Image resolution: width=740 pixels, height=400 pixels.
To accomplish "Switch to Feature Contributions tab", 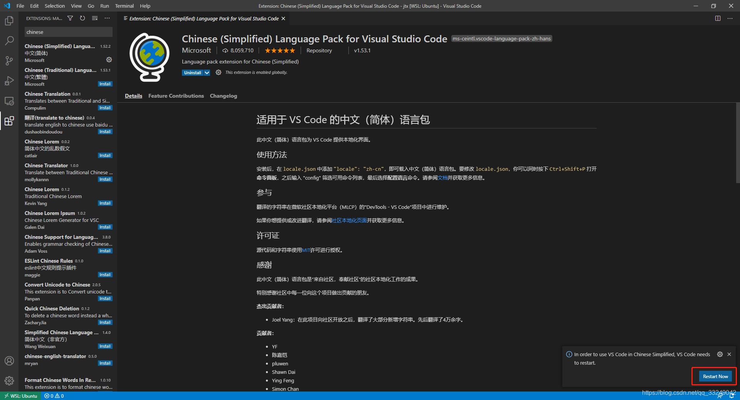I will tap(176, 96).
